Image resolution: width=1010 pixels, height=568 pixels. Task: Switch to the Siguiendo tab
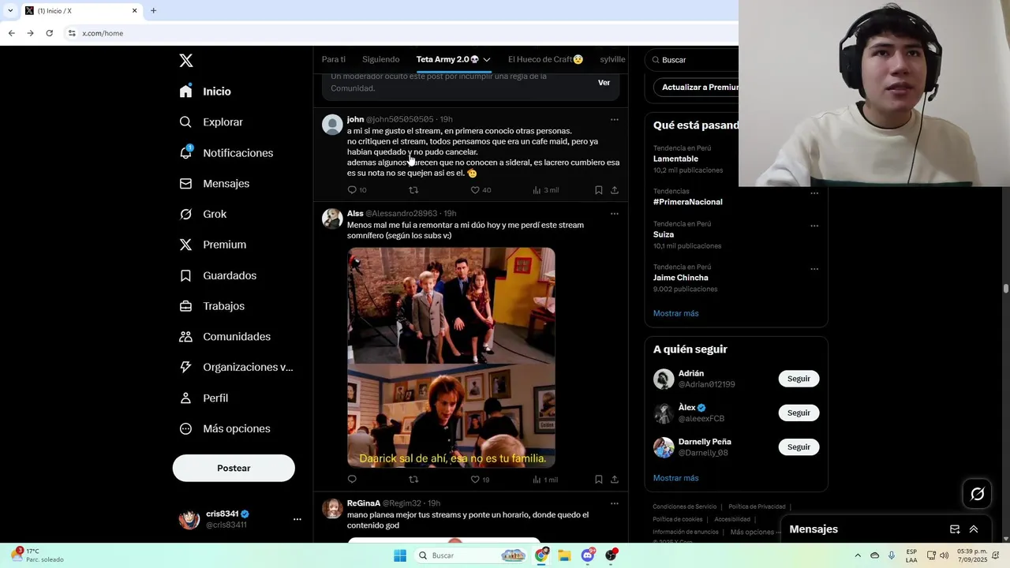381,59
